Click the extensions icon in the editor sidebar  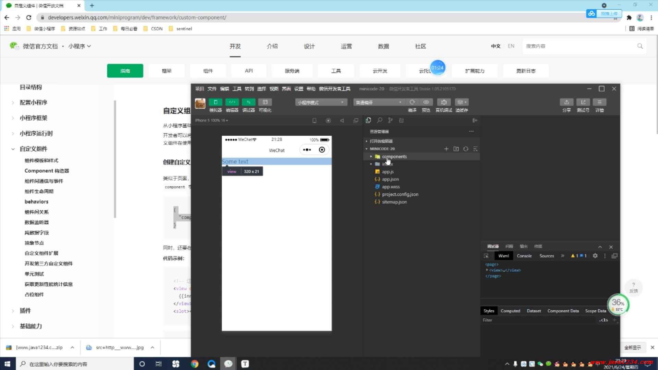point(401,120)
